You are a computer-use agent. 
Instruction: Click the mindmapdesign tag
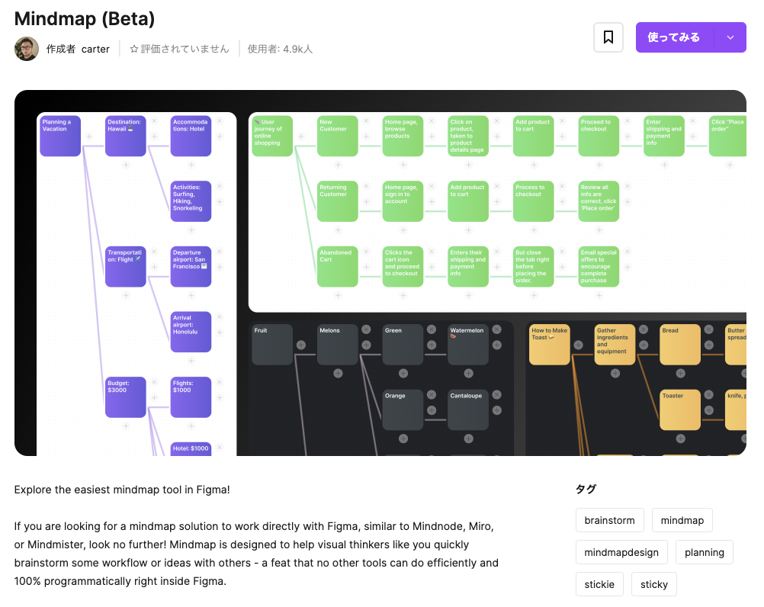[621, 552]
